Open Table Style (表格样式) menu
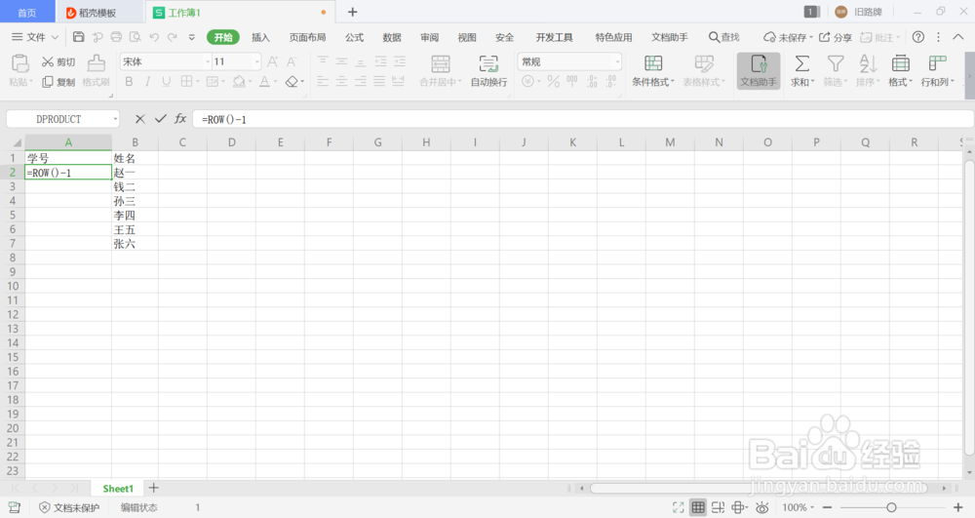This screenshot has height=518, width=975. [x=704, y=70]
